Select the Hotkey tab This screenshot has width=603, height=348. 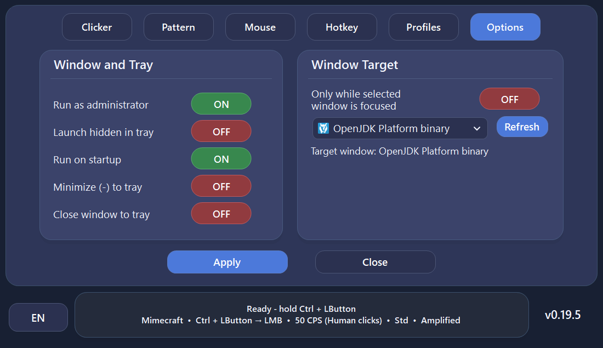pos(342,27)
